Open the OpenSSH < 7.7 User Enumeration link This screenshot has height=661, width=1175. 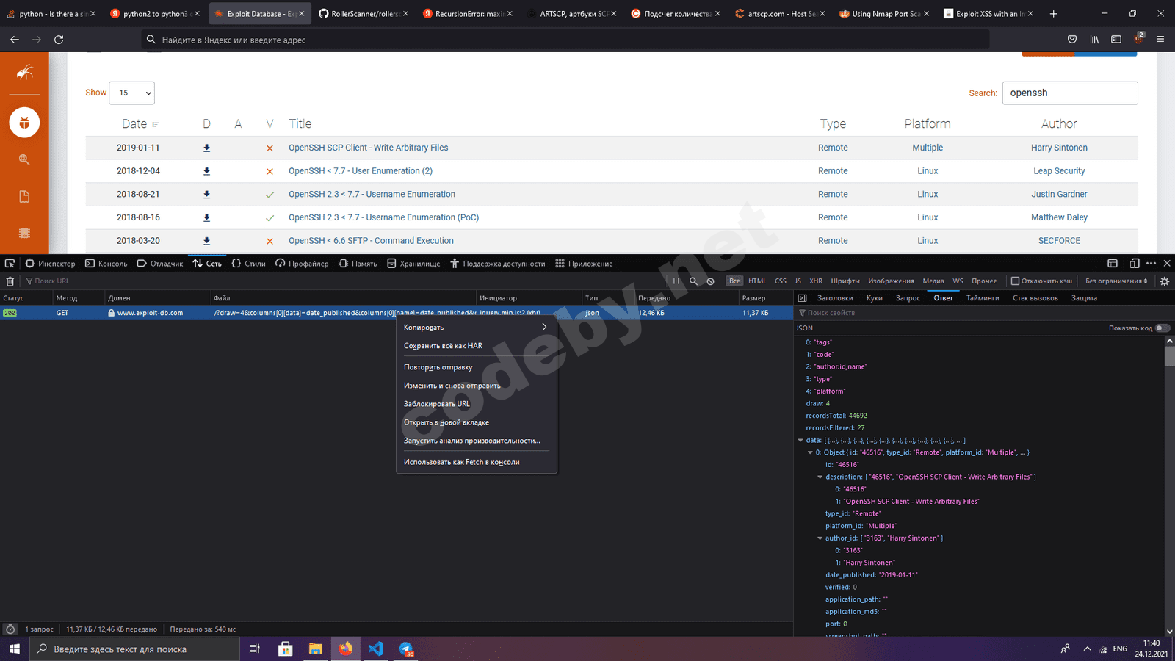point(360,171)
